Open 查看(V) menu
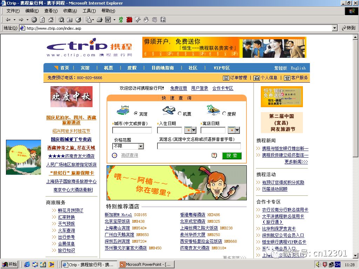Viewport: 359px width, 269px height. tap(51, 11)
